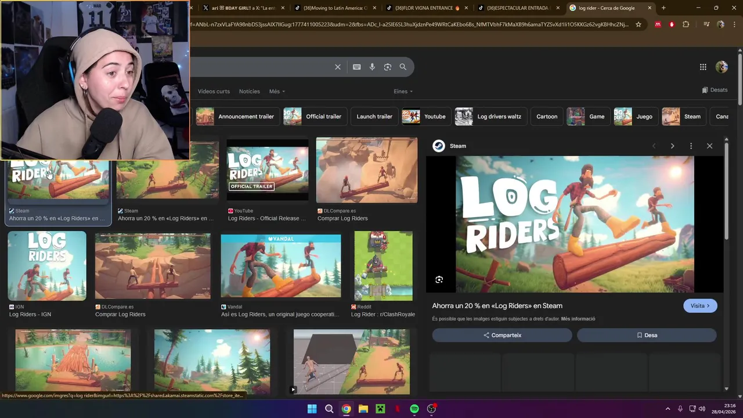Start voice search with microphone icon
Viewport: 743px width, 418px height.
372,67
